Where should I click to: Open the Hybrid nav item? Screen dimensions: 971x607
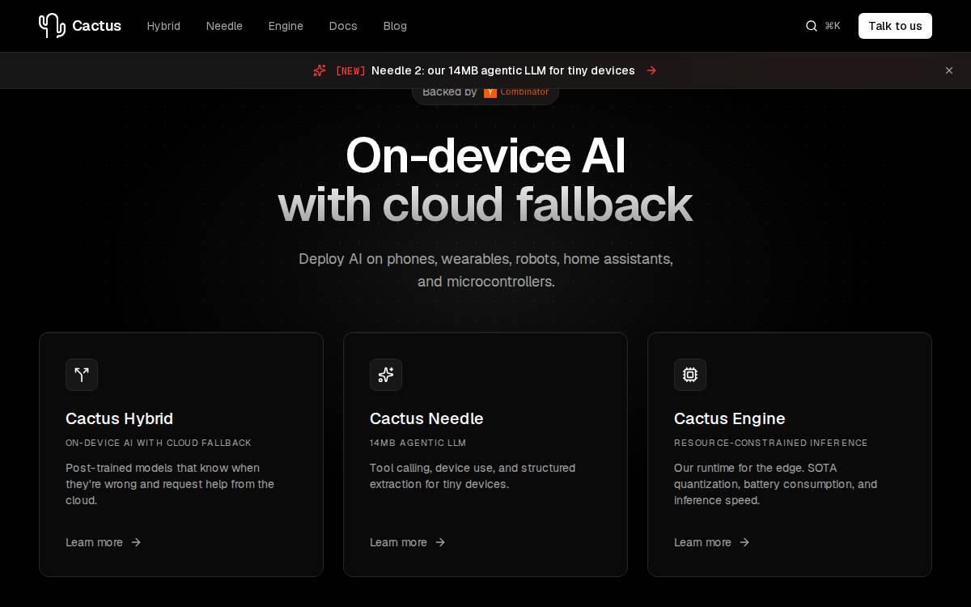(163, 26)
